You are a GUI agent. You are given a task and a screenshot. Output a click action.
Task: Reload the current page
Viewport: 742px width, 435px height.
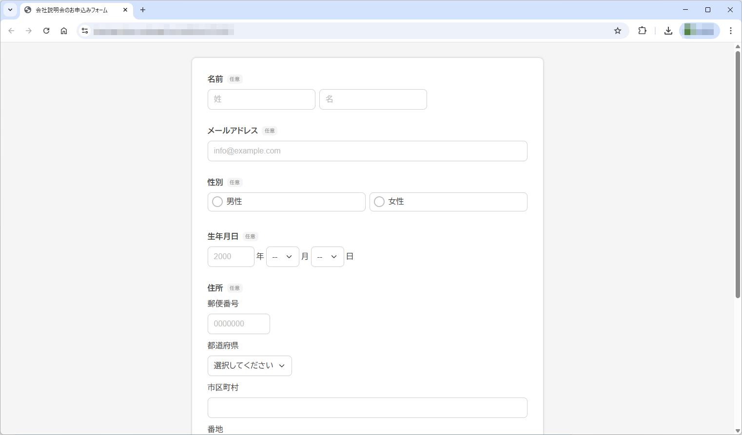pos(46,30)
